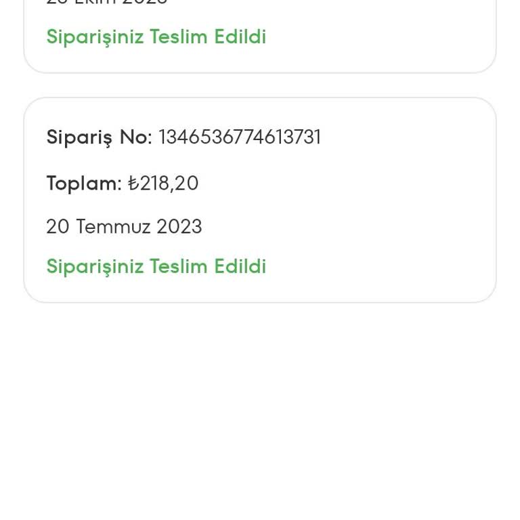Tap the day "20" before Temmuz
Viewport: 520px width, 520px height.
pos(58,227)
